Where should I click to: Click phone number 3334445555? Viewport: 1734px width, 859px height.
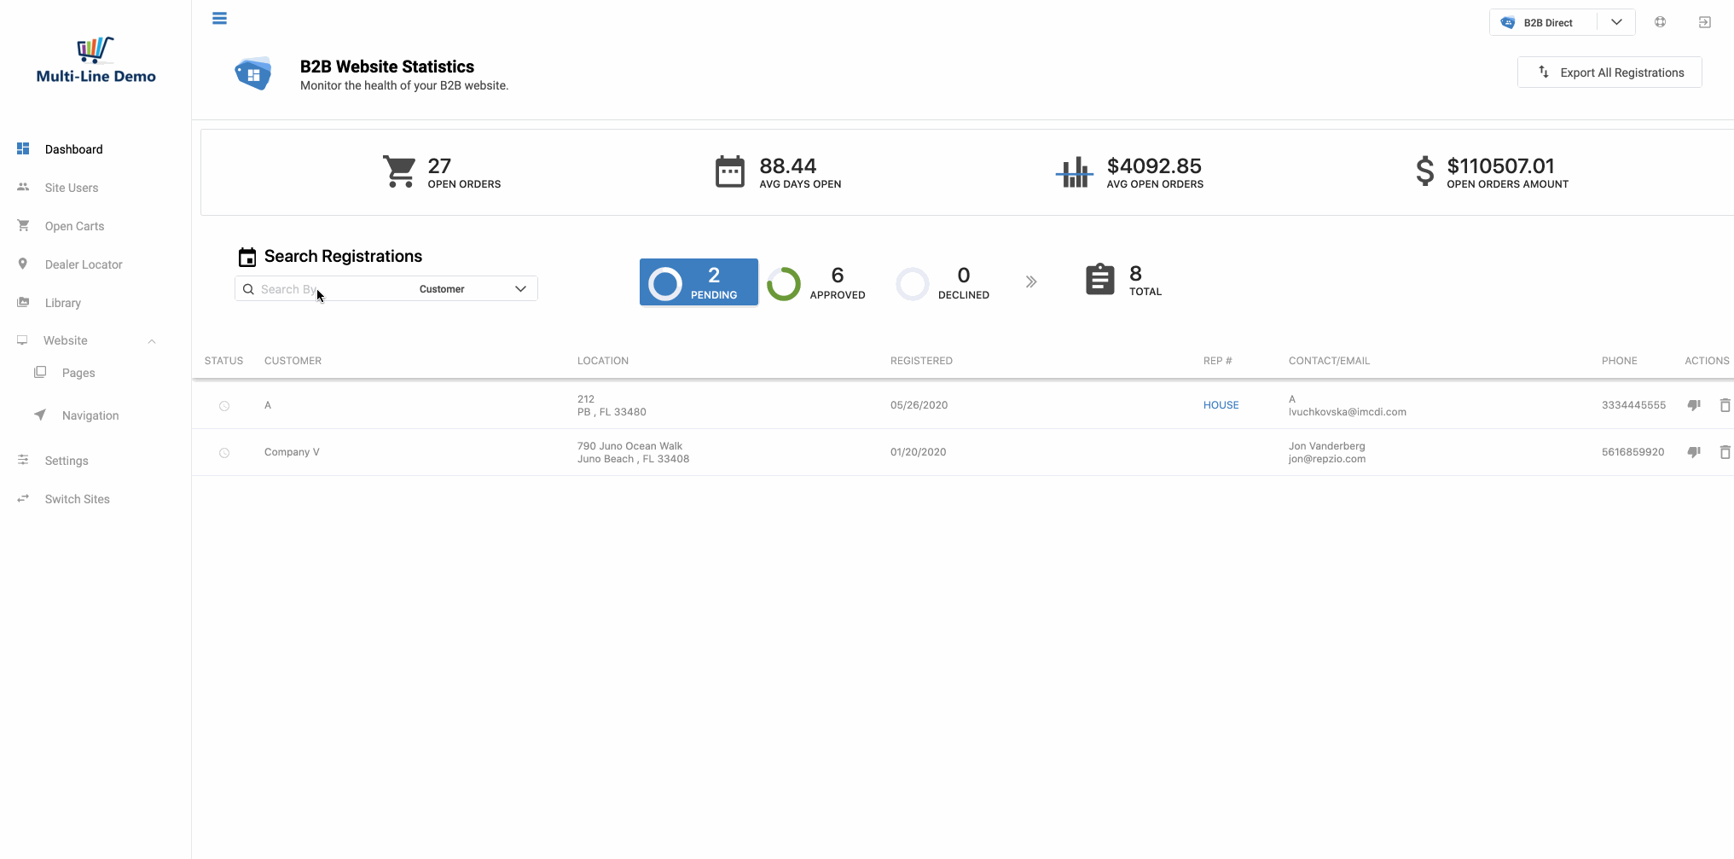[x=1633, y=405]
